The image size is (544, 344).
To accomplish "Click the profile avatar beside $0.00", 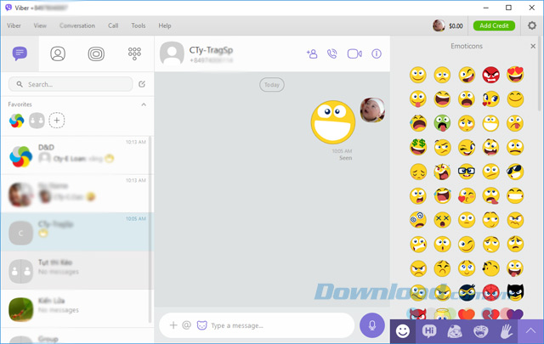I will coord(439,25).
